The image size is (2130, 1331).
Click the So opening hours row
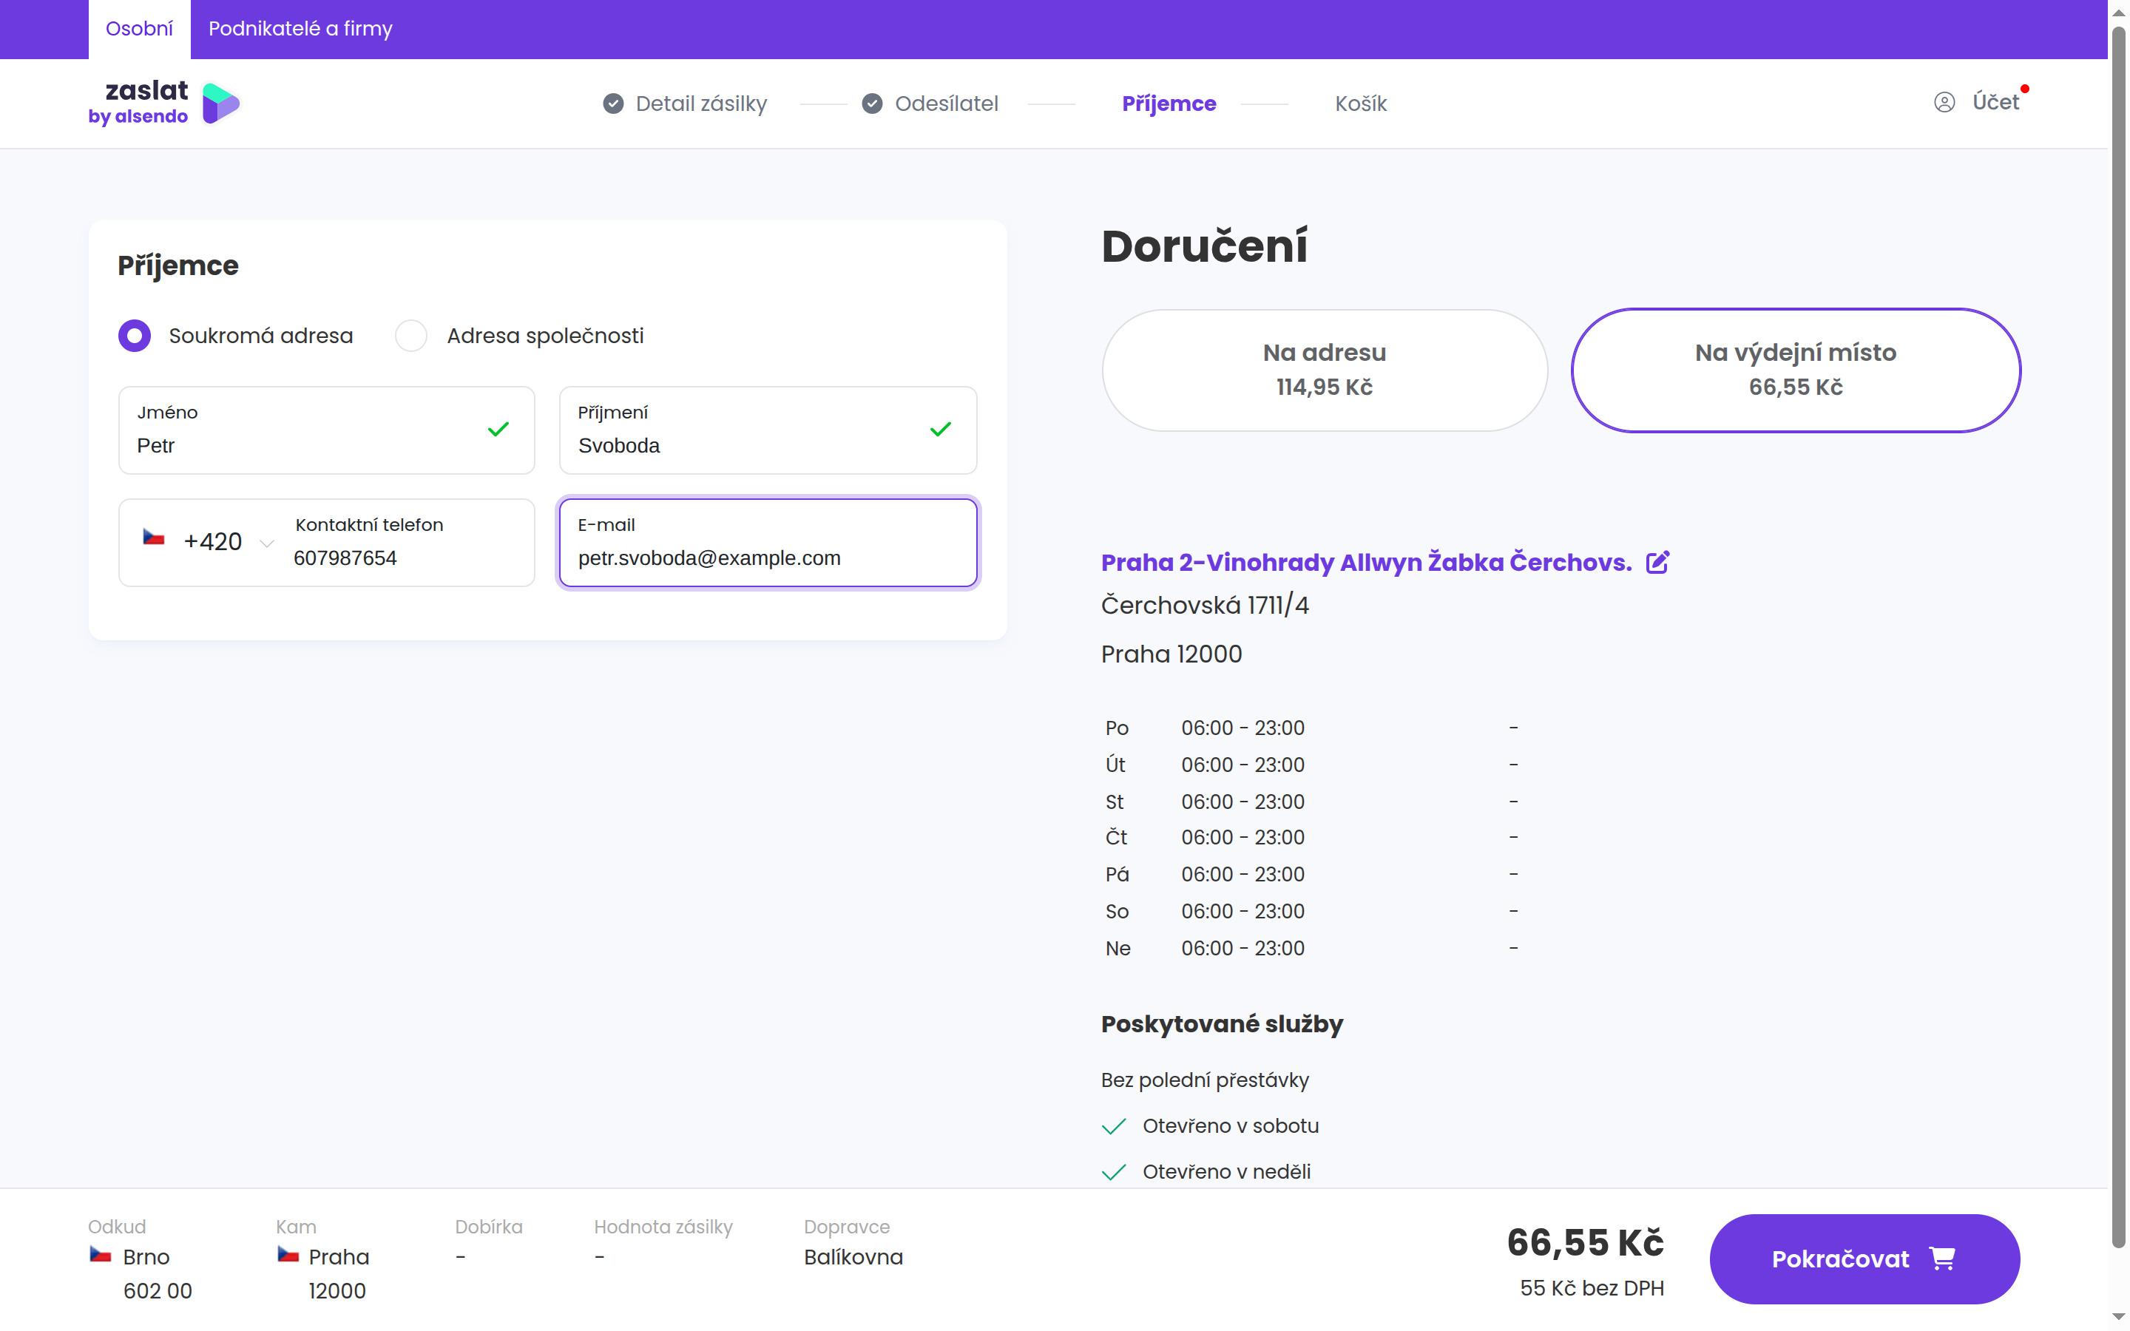[x=1311, y=911]
